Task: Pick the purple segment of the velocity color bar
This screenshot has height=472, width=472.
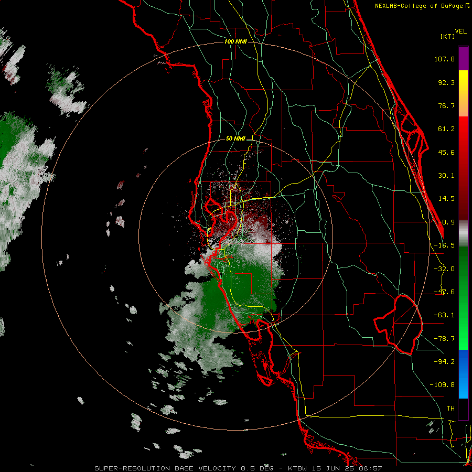Action: 463,58
